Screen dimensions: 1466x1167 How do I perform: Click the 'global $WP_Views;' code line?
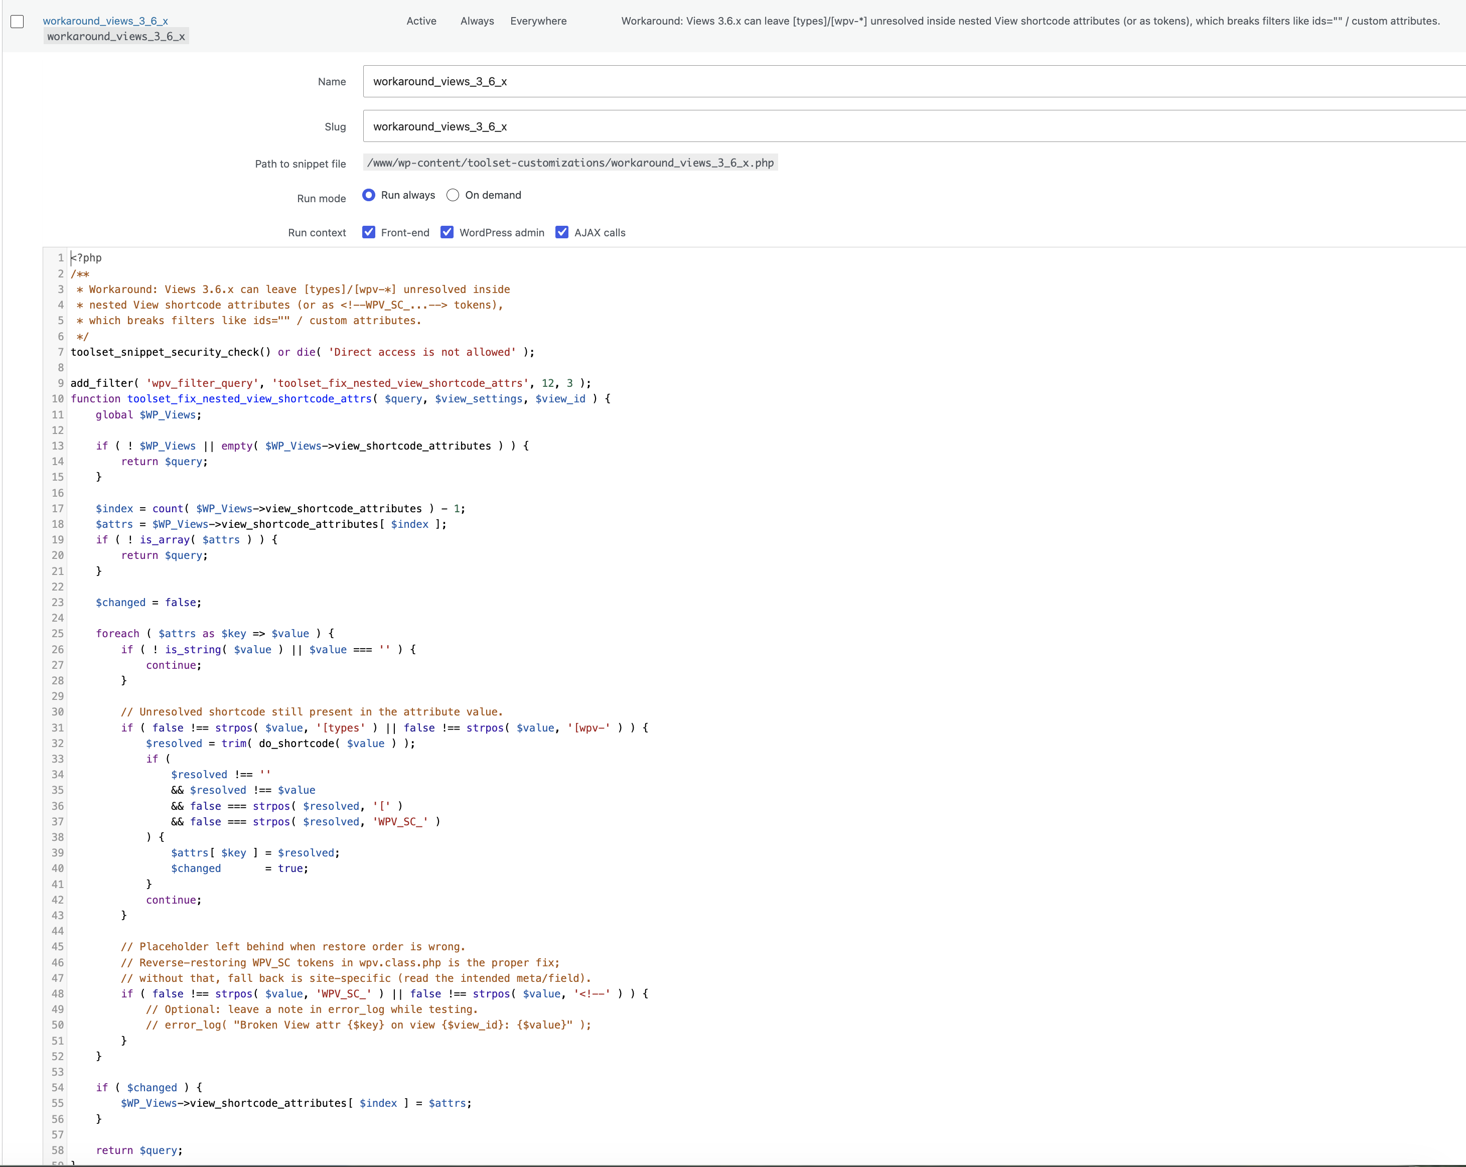pyautogui.click(x=149, y=415)
